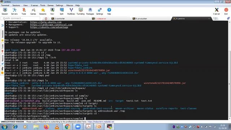Open the Settings menu
This screenshot has height=130, width=231.
pos(59,5)
